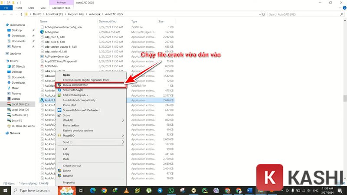Open Task View on the taskbar

pyautogui.click(x=81, y=190)
